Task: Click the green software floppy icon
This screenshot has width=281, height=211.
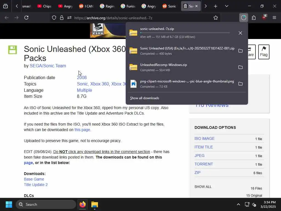Action: [x=13, y=50]
